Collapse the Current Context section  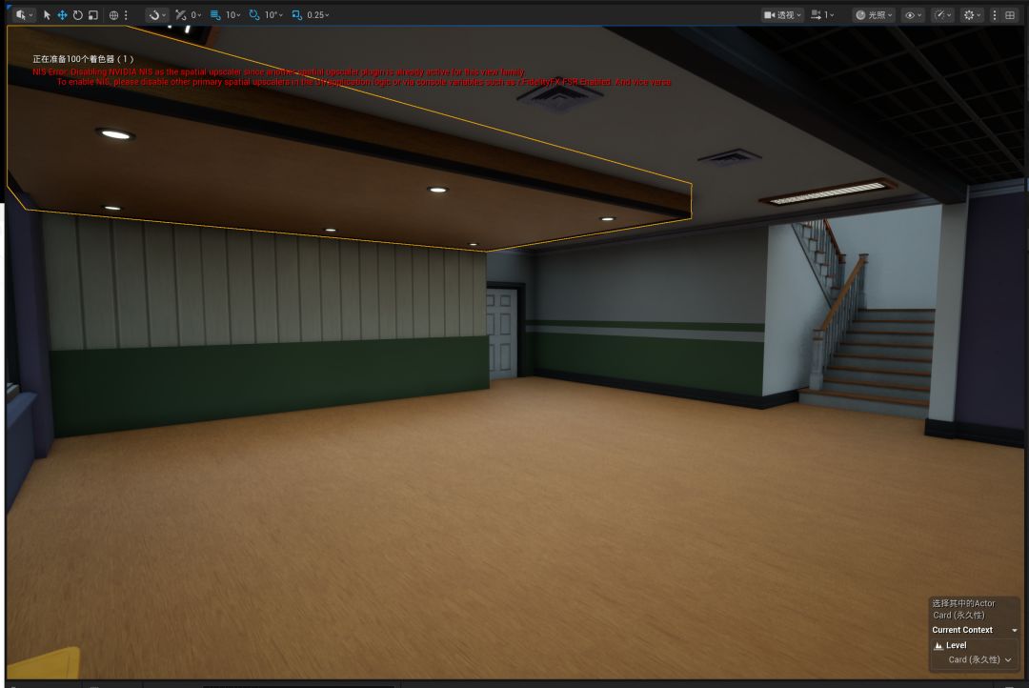(x=1015, y=630)
